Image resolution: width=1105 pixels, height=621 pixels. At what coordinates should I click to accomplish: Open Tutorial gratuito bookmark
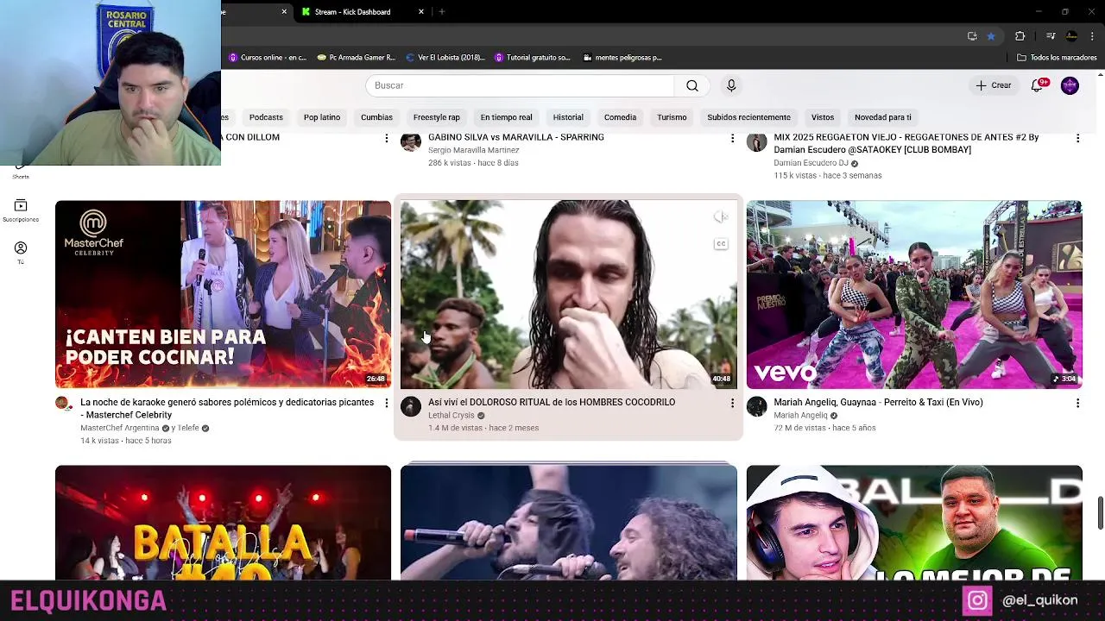(x=534, y=58)
